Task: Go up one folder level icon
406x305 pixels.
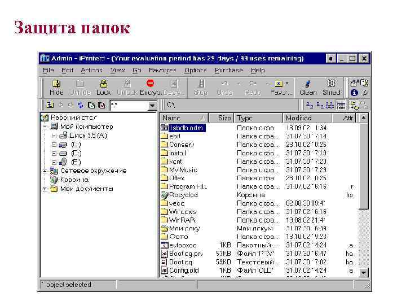Action: (50, 105)
